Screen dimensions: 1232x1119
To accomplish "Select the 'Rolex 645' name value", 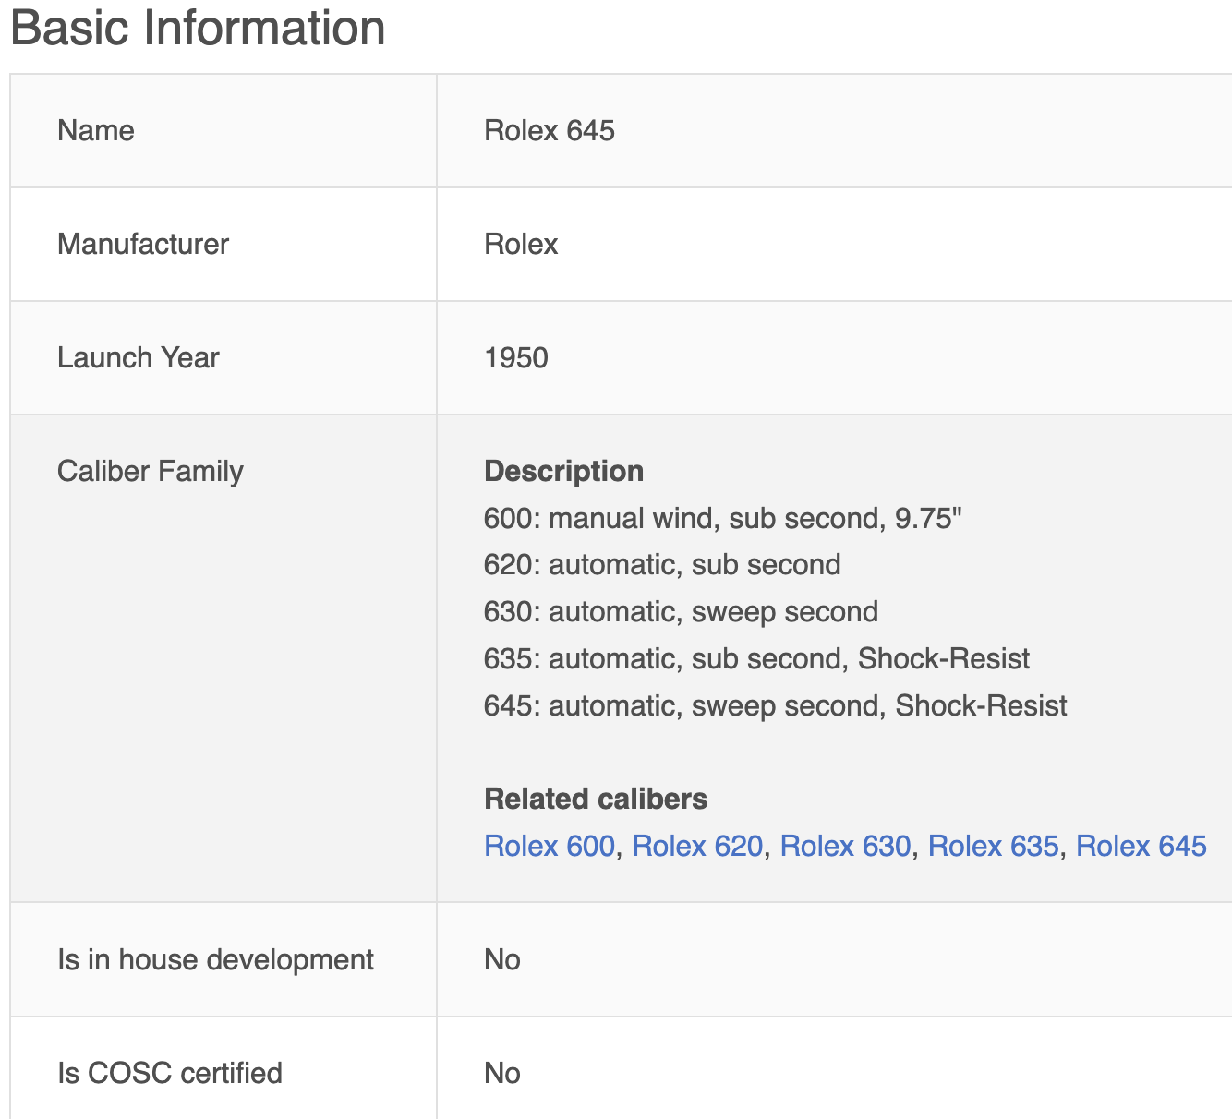I will click(x=550, y=130).
